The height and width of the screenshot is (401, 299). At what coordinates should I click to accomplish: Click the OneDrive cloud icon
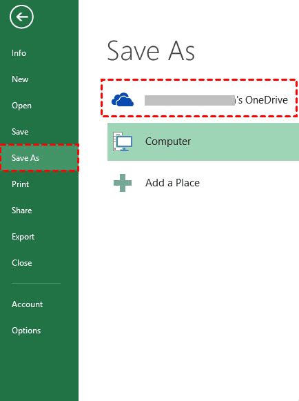[123, 99]
